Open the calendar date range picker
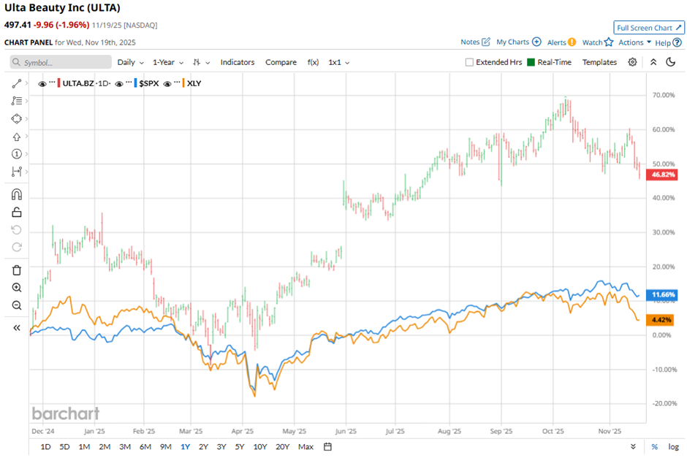Image resolution: width=687 pixels, height=458 pixels. 328,446
